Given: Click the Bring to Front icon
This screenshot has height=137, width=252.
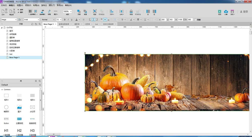Looking at the screenshot, I should (x=79, y=11).
